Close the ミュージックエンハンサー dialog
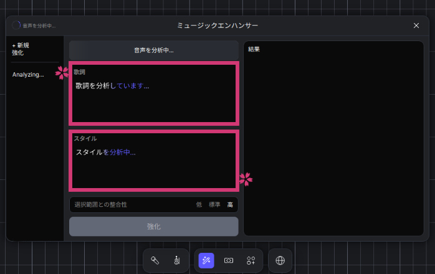Screen dimensions: 435x274 [x=416, y=26]
